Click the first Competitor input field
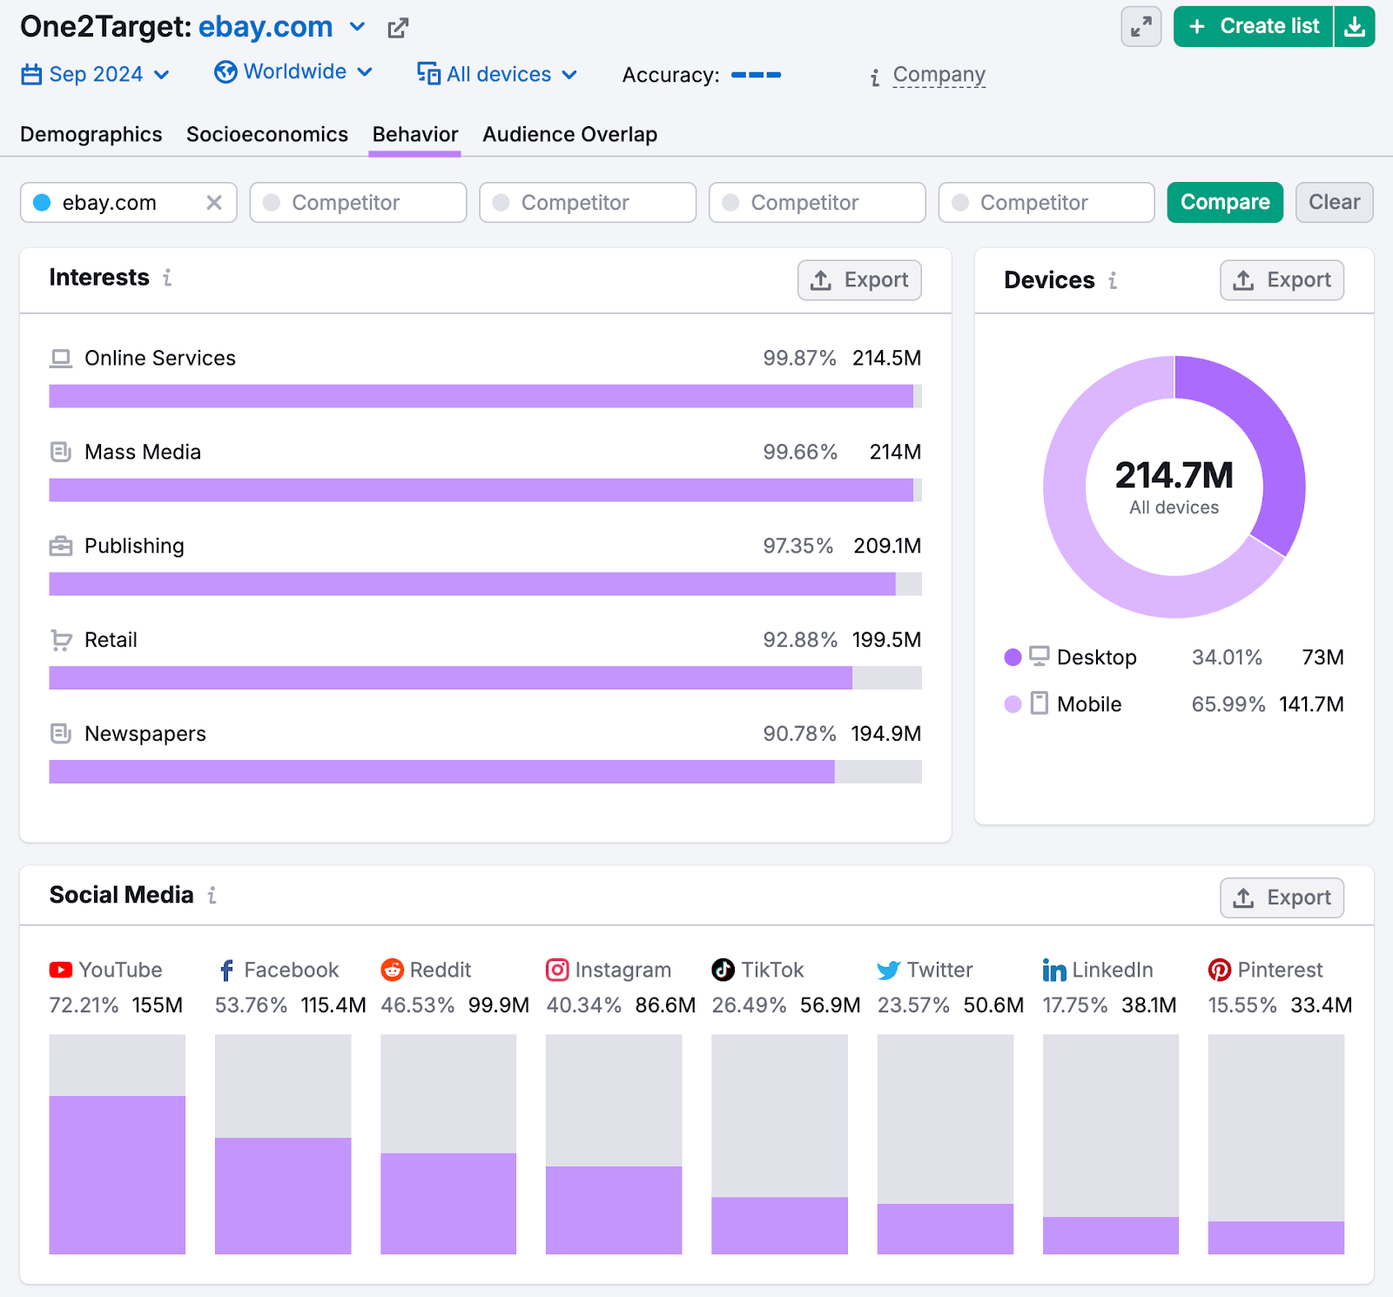 (x=357, y=202)
